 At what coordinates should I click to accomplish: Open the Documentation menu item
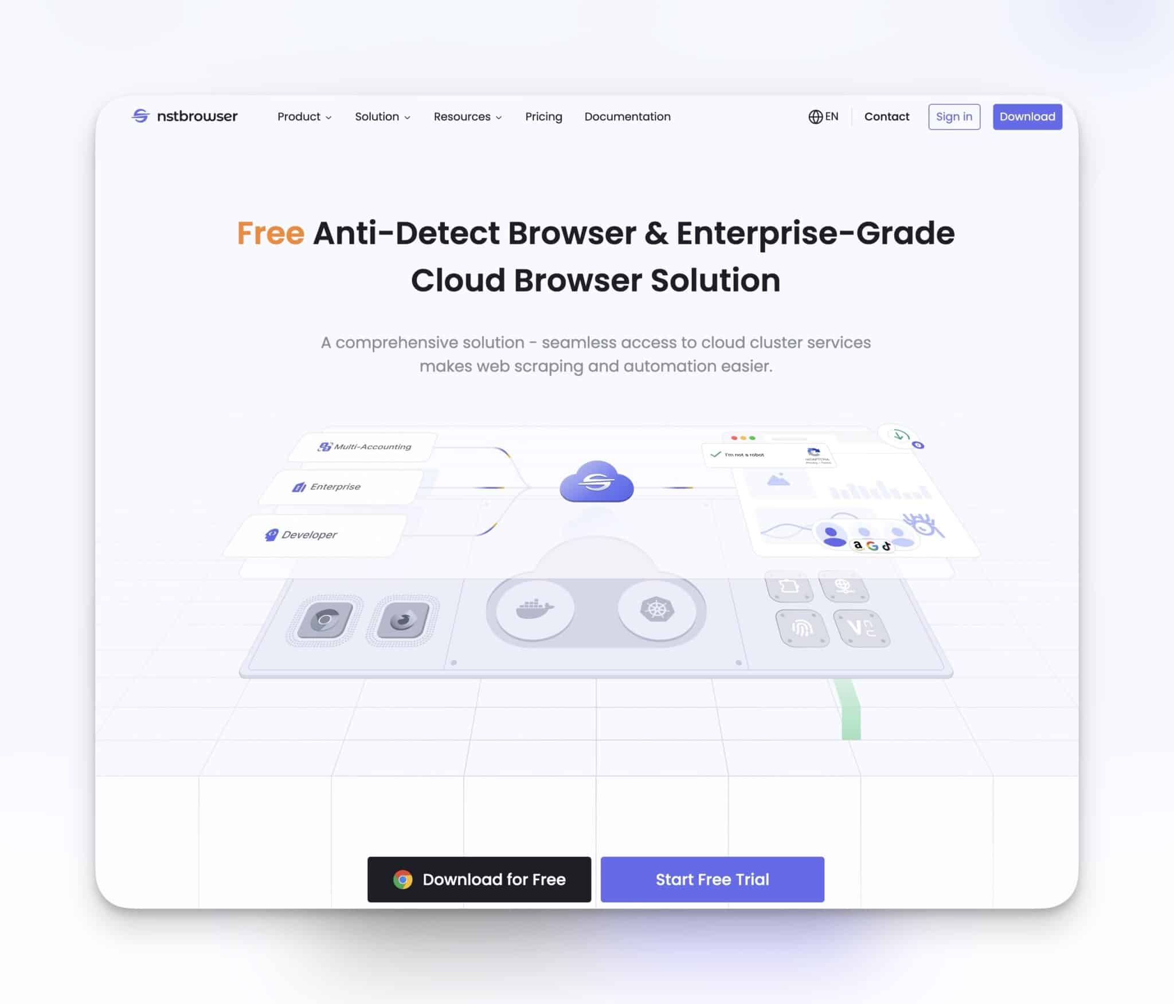point(627,116)
